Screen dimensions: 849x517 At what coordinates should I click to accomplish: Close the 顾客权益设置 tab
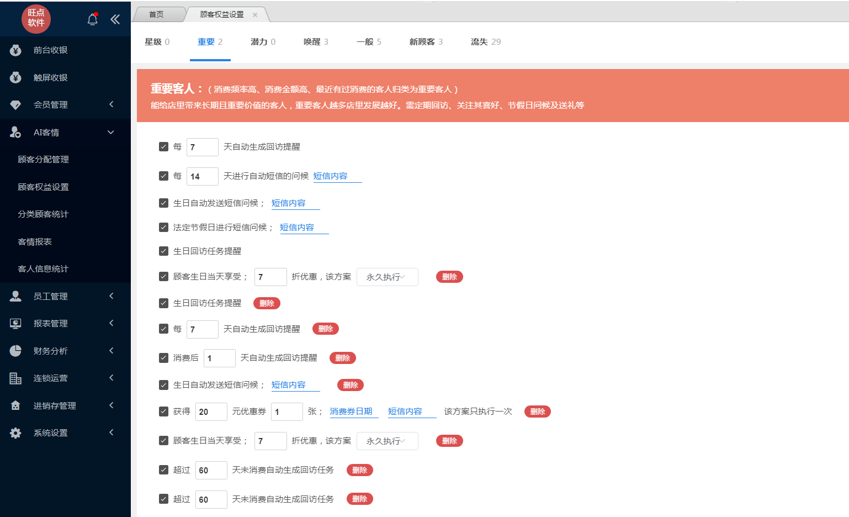255,15
